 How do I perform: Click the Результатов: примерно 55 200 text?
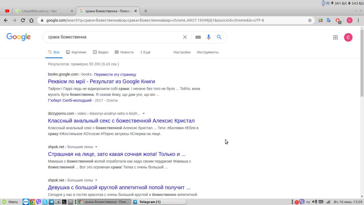click(x=83, y=64)
